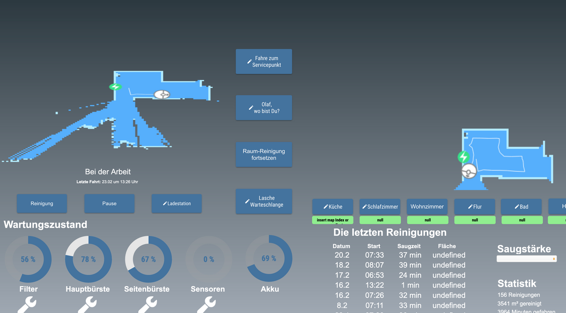Click the wrench icon under Sensoren
Image resolution: width=566 pixels, height=313 pixels.
click(208, 305)
